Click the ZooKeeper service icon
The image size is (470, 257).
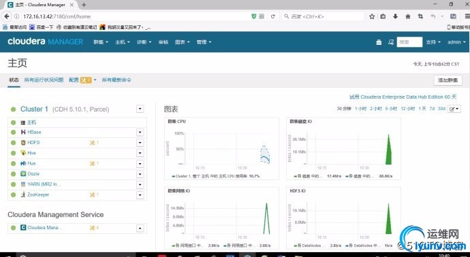click(x=23, y=194)
